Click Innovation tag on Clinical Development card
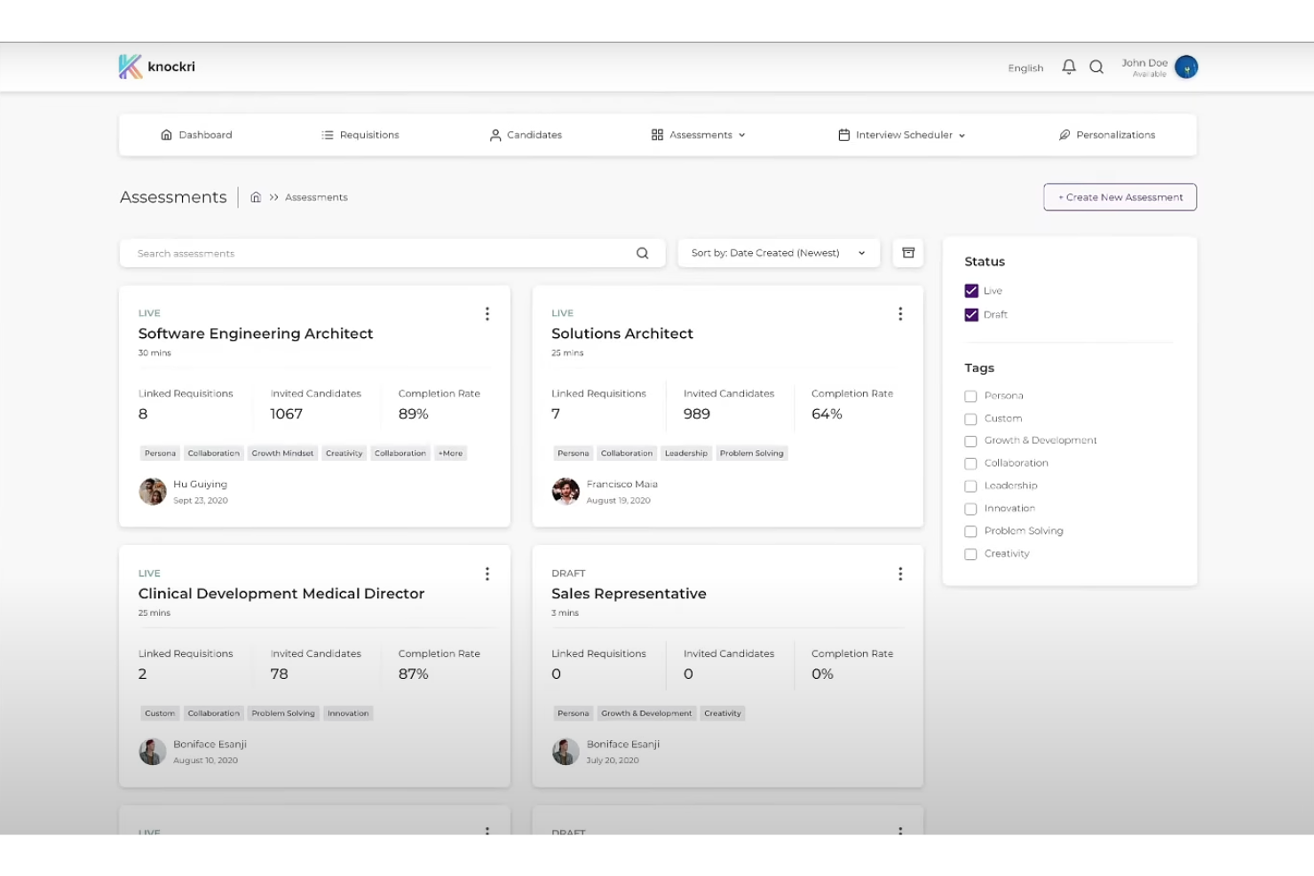Viewport: 1314px width, 876px height. click(348, 713)
